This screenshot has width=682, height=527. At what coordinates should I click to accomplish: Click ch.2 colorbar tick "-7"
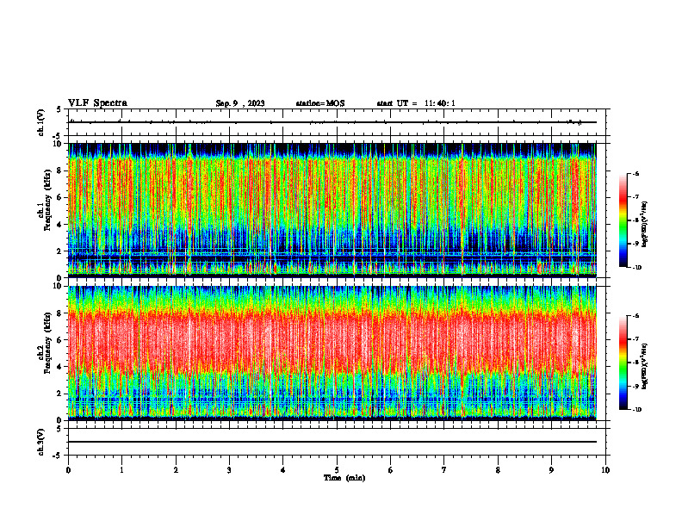(x=636, y=339)
